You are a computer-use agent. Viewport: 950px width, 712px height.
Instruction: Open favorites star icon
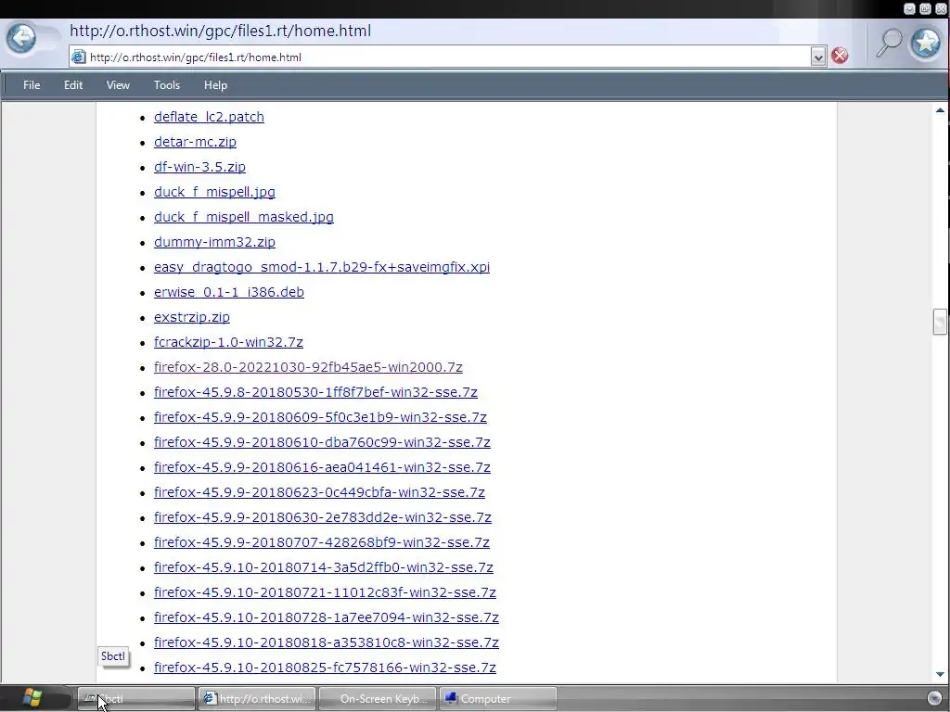tap(926, 43)
